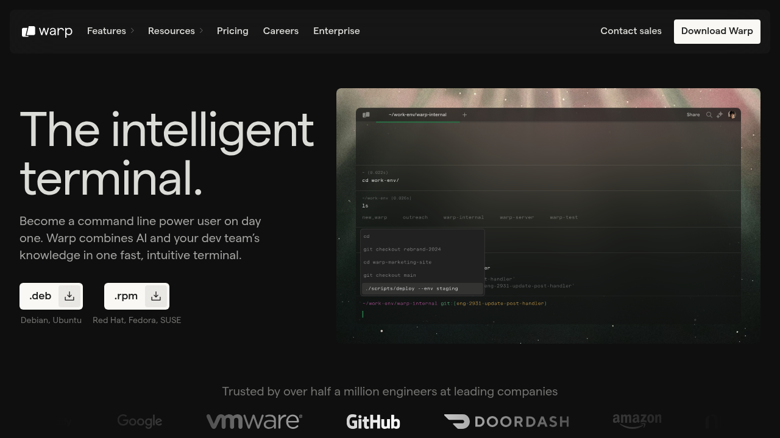Click the search magnifier icon in the terminal header

point(709,115)
